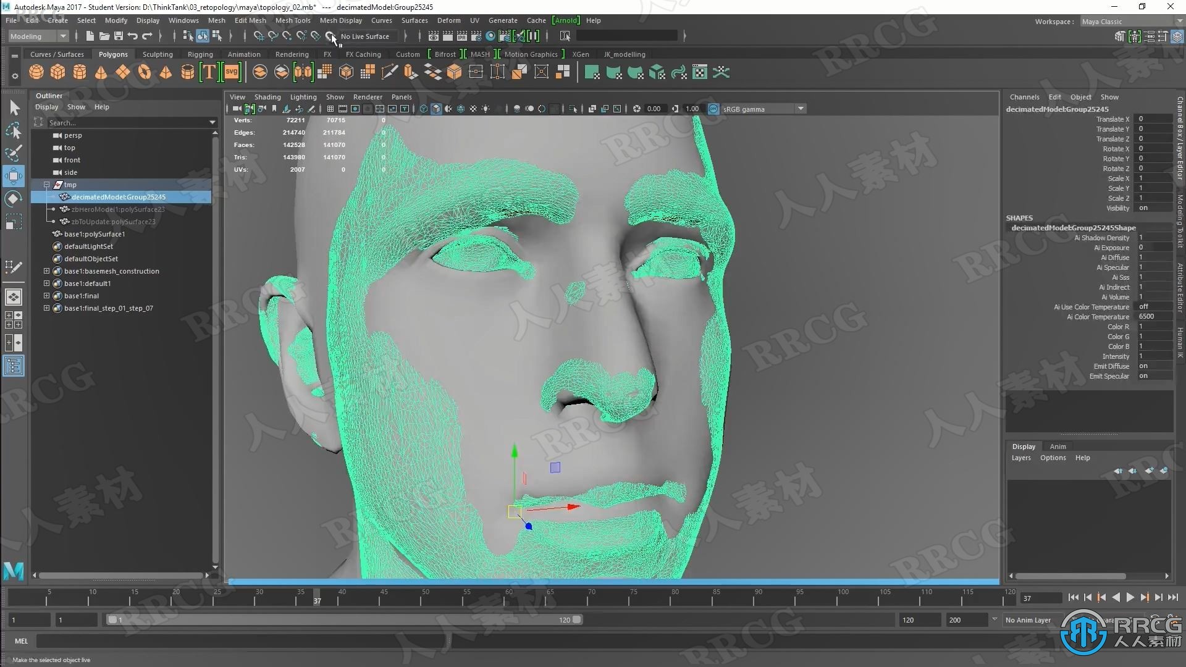This screenshot has height=667, width=1186.
Task: Drag the timeline frame 37 marker
Action: coord(316,597)
